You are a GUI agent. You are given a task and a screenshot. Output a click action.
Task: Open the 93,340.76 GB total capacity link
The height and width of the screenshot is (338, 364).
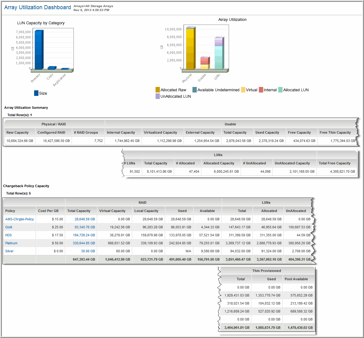pos(85,227)
